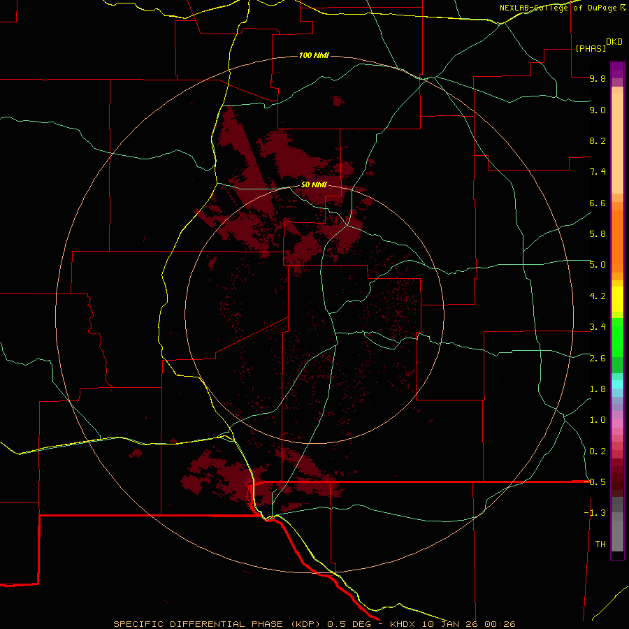Click the purple top segment of color bar
The width and height of the screenshot is (629, 629).
click(617, 70)
